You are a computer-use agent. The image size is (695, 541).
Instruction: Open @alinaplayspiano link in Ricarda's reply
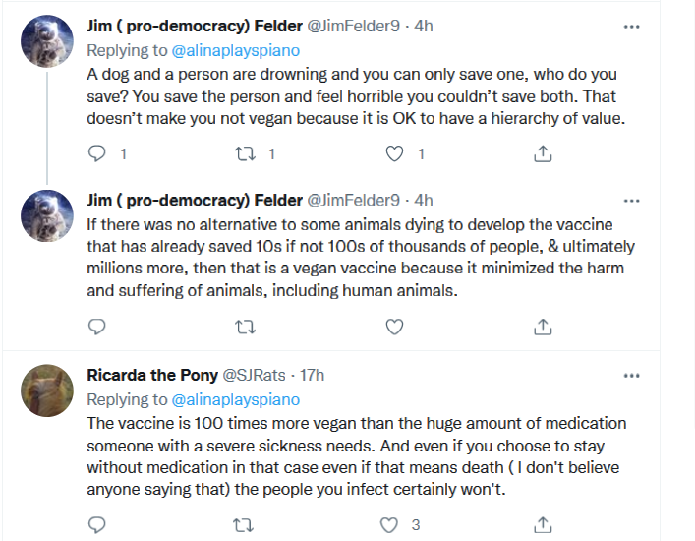tap(236, 399)
